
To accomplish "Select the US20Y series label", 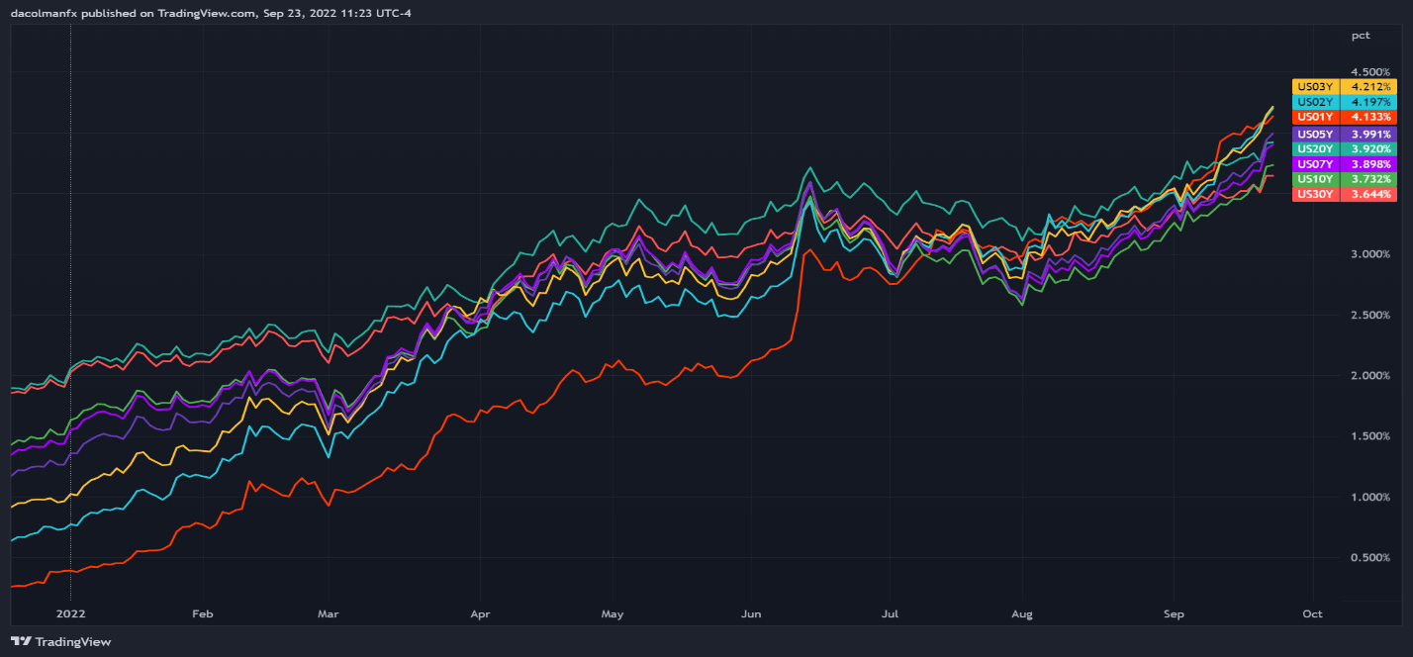I will point(1316,148).
